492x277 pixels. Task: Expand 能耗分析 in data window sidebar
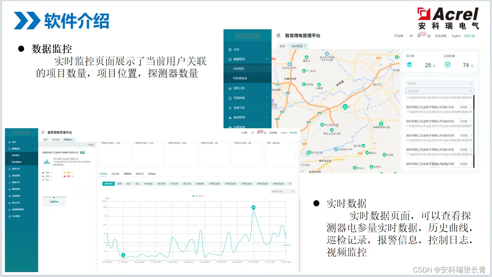point(21,169)
